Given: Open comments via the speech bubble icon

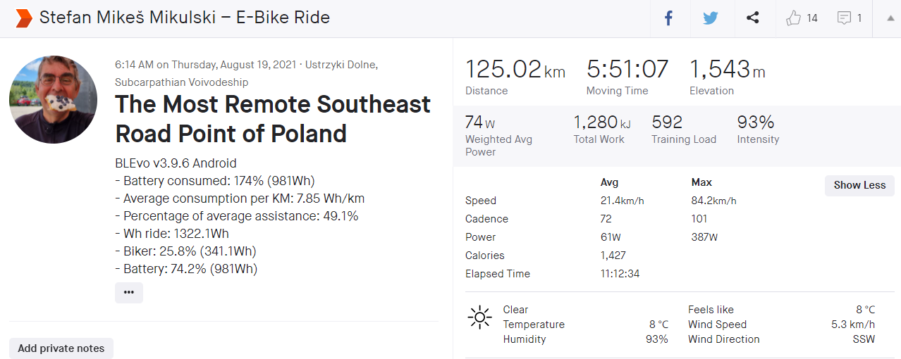Looking at the screenshot, I should (845, 18).
